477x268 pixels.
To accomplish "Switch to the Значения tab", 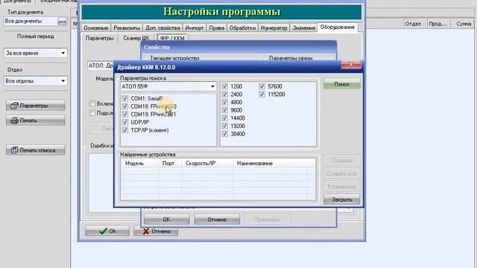I will click(x=303, y=28).
